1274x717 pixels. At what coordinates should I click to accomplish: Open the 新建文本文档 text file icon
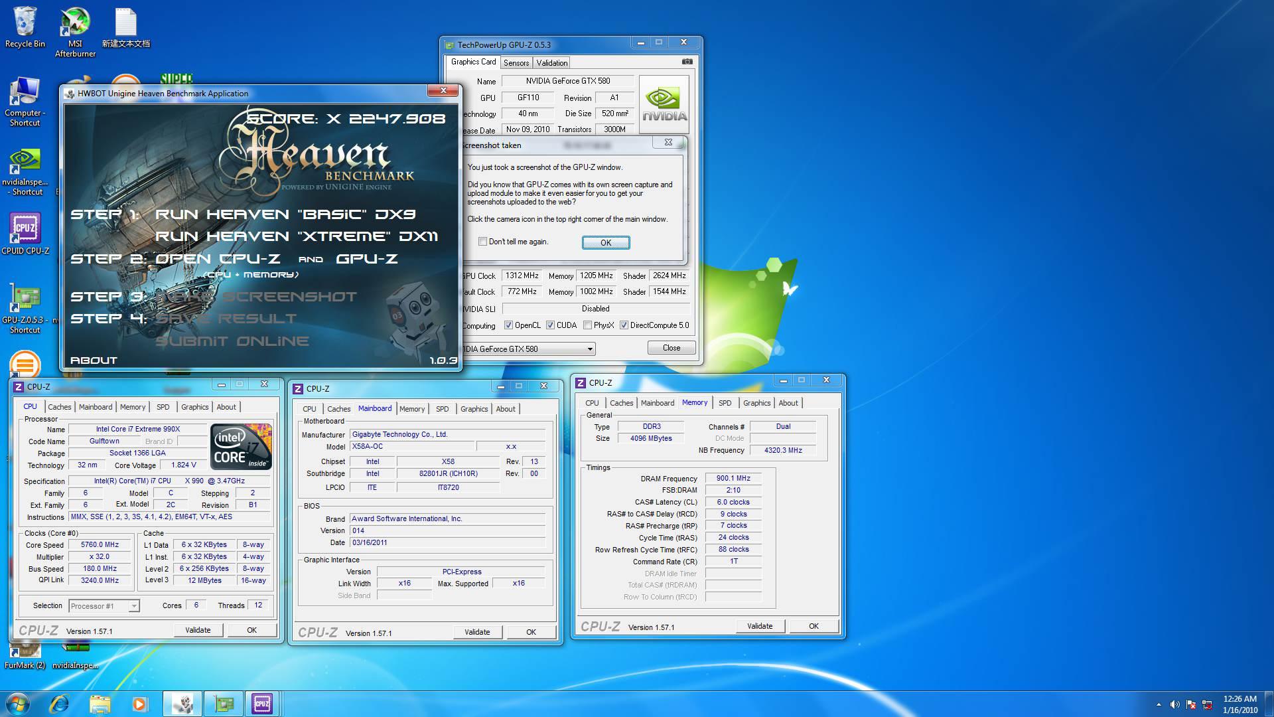click(x=125, y=28)
